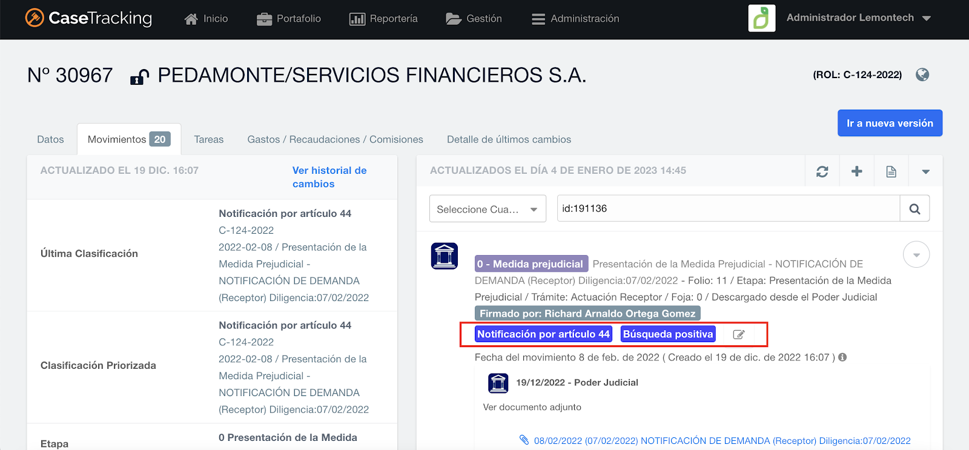Click the Búsqueda positiva tag
Screen dimensions: 969x450
(668, 334)
